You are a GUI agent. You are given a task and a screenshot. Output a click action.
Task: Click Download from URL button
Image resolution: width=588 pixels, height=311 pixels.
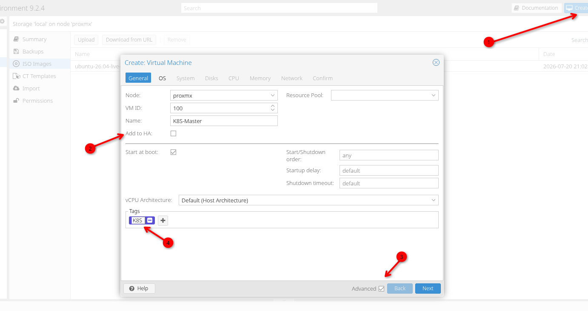pos(129,40)
